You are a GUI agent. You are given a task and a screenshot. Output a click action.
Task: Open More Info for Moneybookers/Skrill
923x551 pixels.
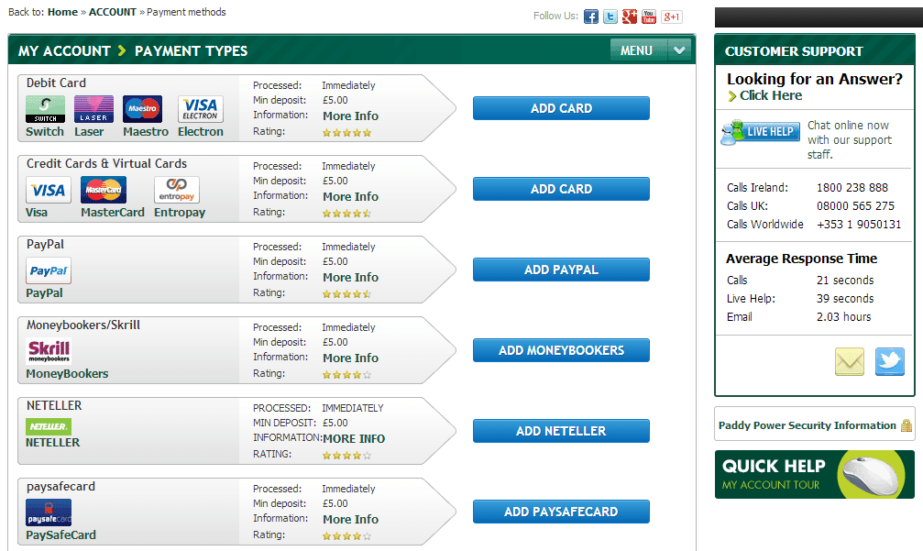[350, 358]
